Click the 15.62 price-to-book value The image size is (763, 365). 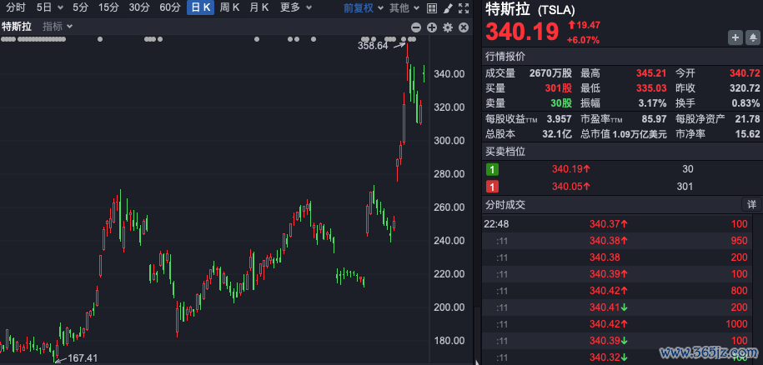[x=748, y=134]
